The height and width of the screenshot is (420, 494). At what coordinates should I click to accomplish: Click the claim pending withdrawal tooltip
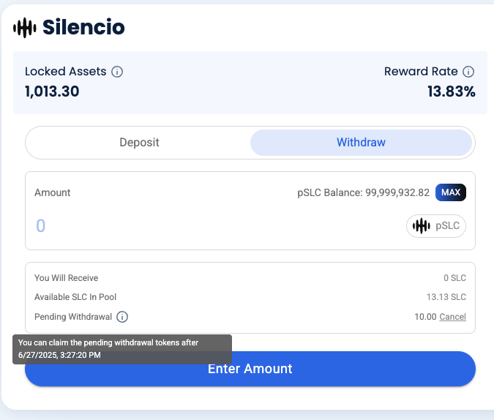(122, 349)
